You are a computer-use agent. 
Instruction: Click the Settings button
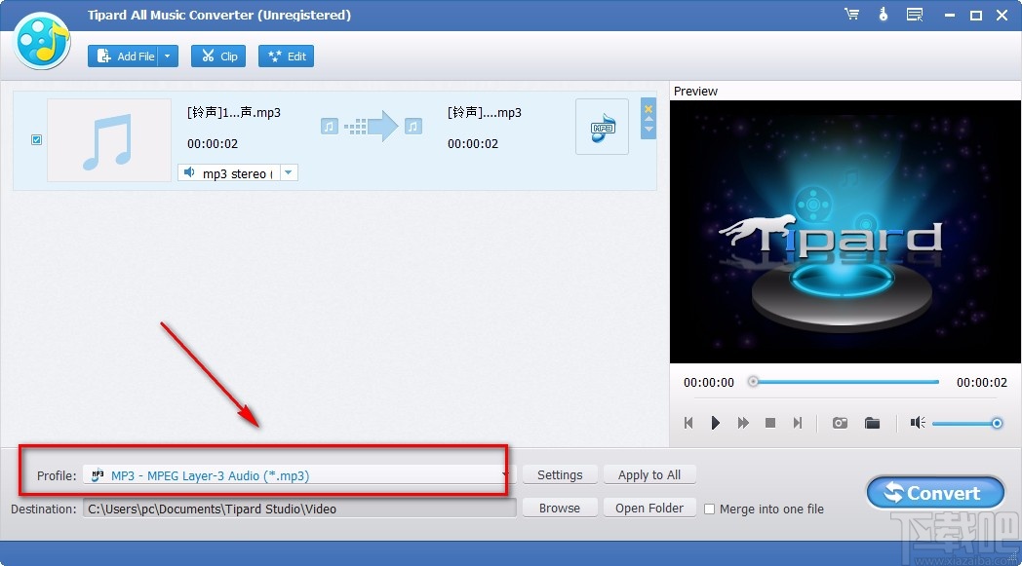560,474
